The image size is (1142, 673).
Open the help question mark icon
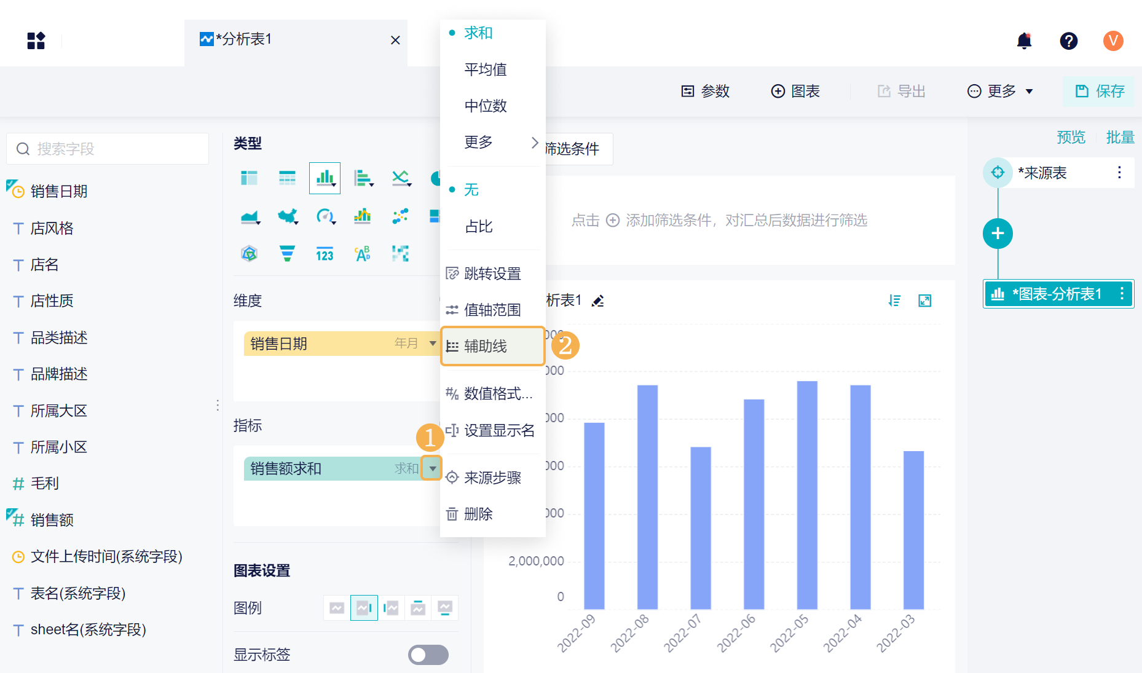1069,41
